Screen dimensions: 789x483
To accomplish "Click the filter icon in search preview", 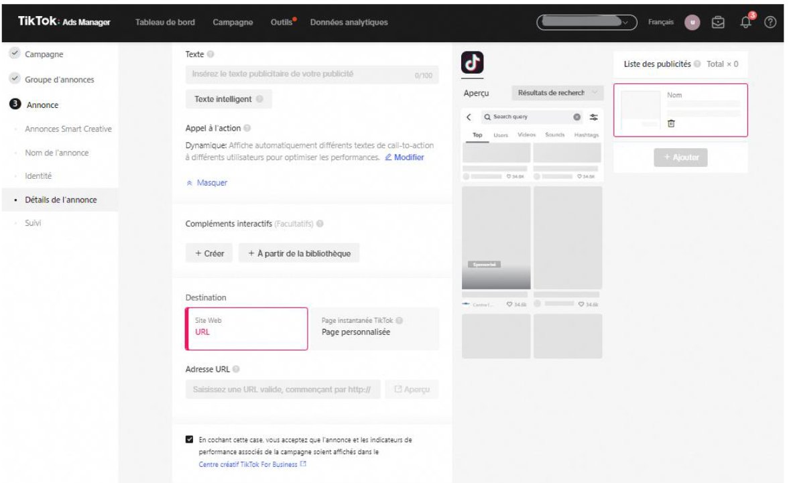I will point(593,117).
